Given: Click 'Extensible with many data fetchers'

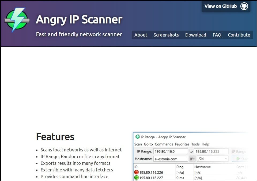Looking at the screenshot, I should pyautogui.click(x=77, y=170).
